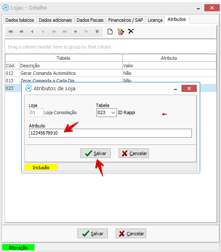Set bookmark with asterisk icon
The width and height of the screenshot is (221, 252).
click(x=75, y=32)
